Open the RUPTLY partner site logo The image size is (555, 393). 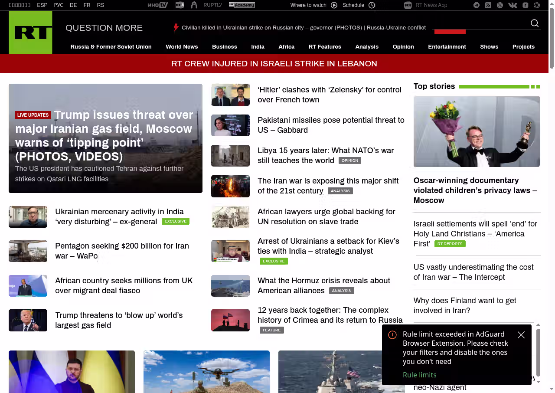click(x=212, y=5)
